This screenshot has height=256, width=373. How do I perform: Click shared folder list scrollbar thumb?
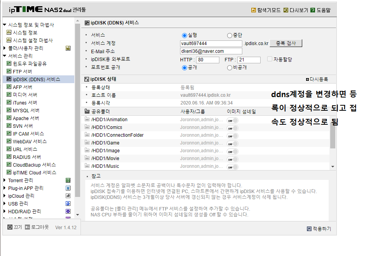[x=333, y=135]
